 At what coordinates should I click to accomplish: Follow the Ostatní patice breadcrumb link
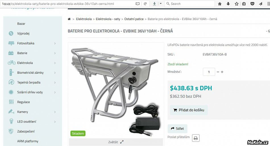134,19
